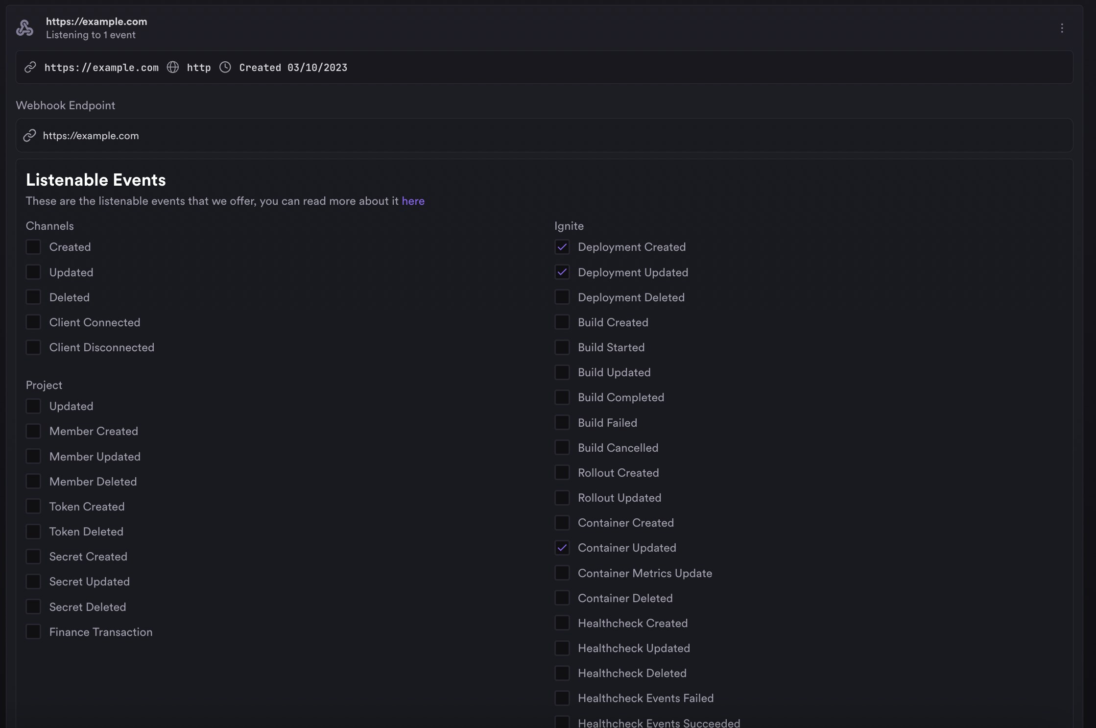The width and height of the screenshot is (1096, 728).
Task: Click the webhook logo icon at top left
Action: (24, 28)
